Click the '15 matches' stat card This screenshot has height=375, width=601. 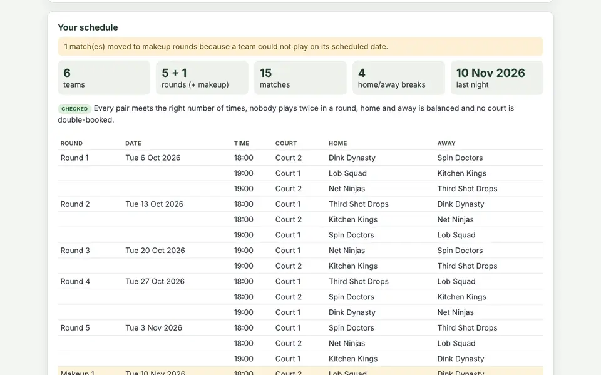tap(300, 77)
